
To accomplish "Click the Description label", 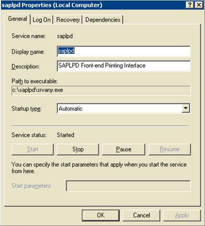I will tap(25, 66).
